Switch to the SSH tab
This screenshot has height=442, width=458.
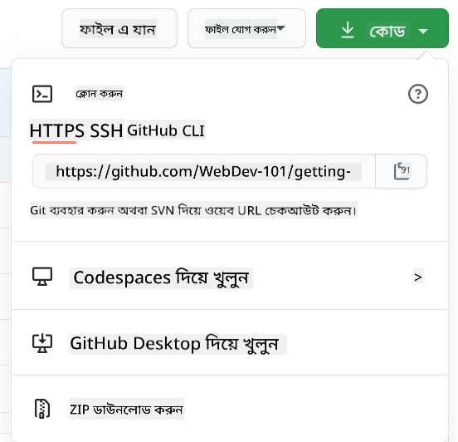pyautogui.click(x=106, y=130)
